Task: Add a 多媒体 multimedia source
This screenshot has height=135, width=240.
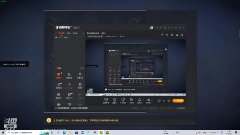Action: click(132, 101)
